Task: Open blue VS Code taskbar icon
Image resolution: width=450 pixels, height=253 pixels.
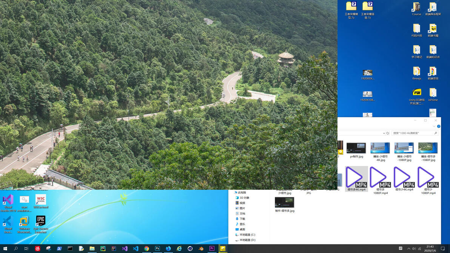Action: click(x=136, y=248)
